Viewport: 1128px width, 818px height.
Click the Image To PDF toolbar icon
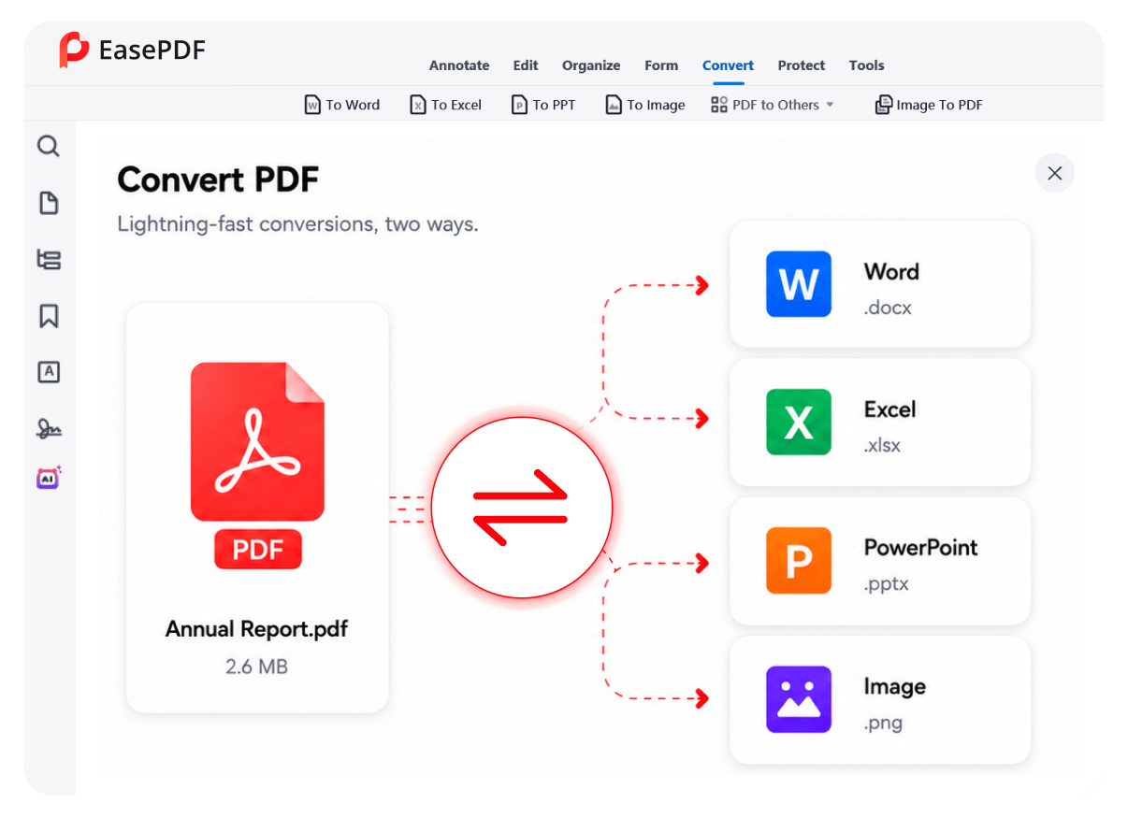pyautogui.click(x=883, y=105)
